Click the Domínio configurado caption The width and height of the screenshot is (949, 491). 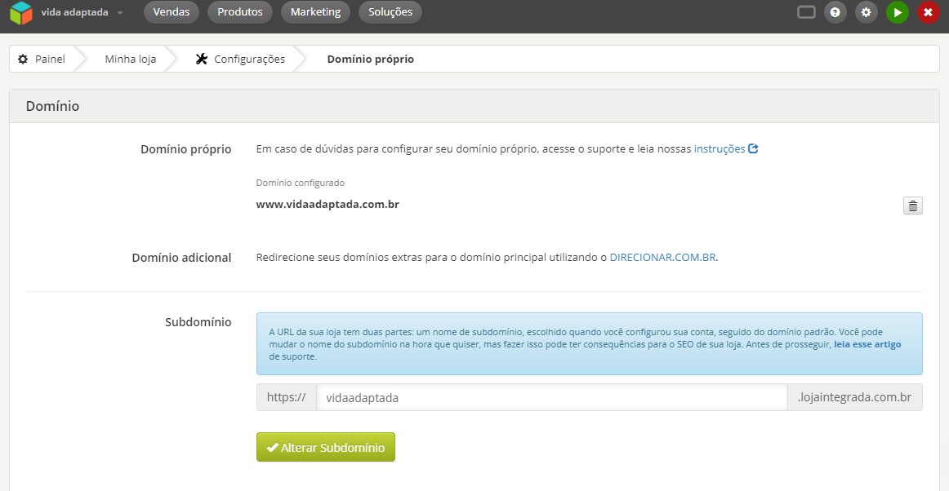[x=301, y=183]
